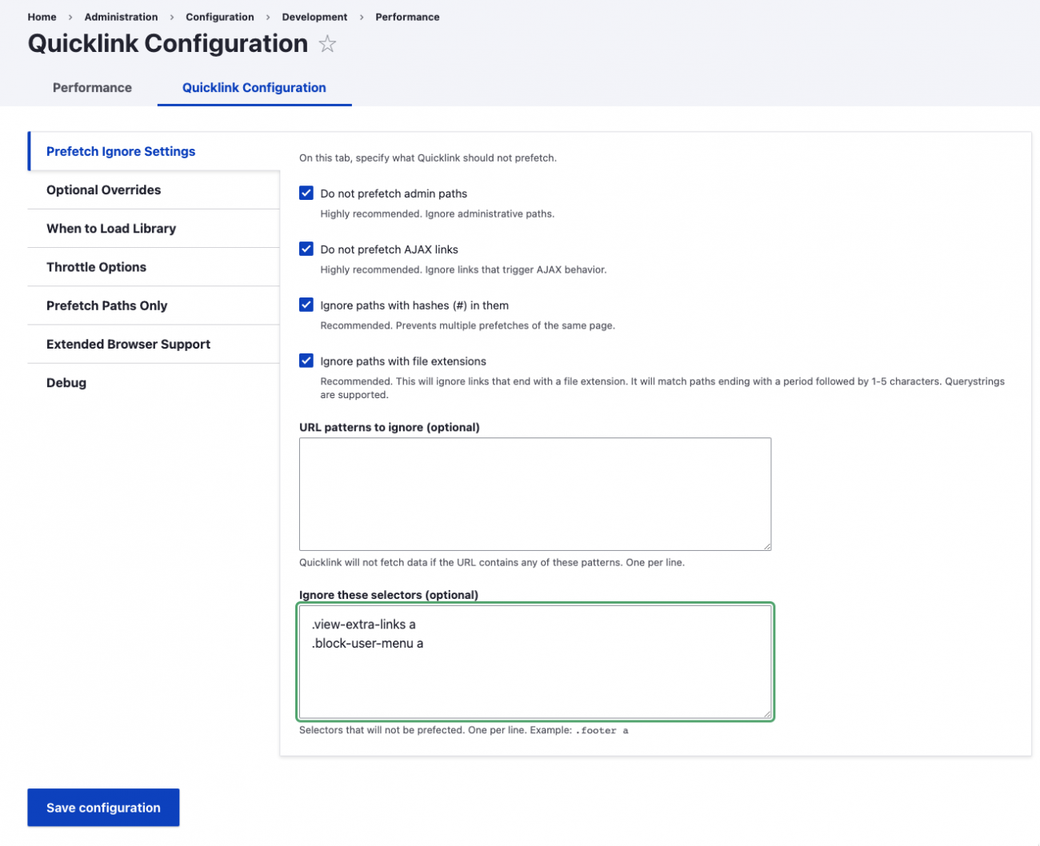Open When to Load Library tab

click(x=154, y=229)
